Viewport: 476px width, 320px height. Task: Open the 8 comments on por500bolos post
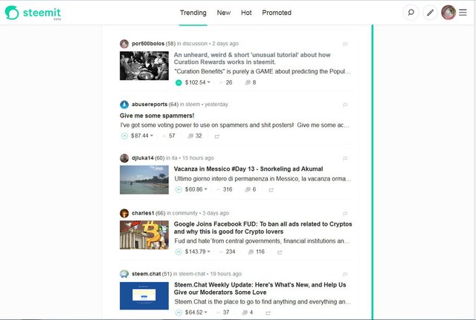(x=251, y=82)
